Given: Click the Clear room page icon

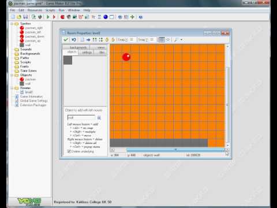Looking at the screenshot, I should [x=83, y=39].
